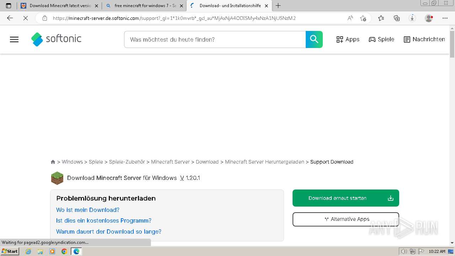Open the Apps section
This screenshot has width=455, height=256.
[x=348, y=39]
